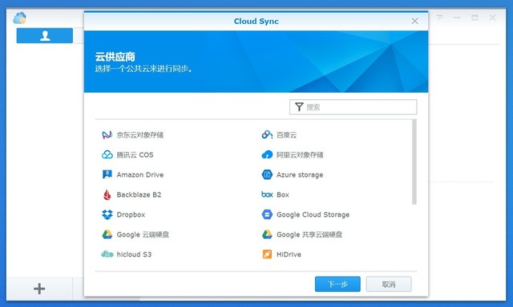Select the Dropbox label
Viewport: 513px width, 307px height.
click(131, 214)
